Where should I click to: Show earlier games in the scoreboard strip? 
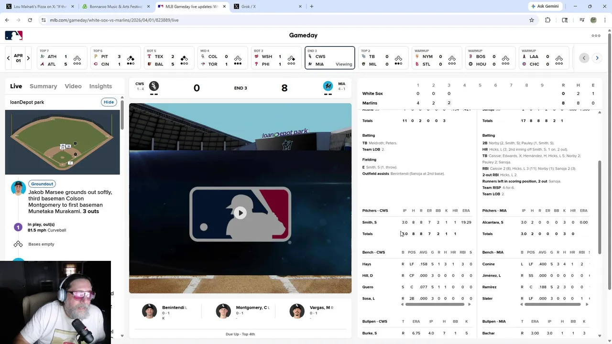pos(584,58)
